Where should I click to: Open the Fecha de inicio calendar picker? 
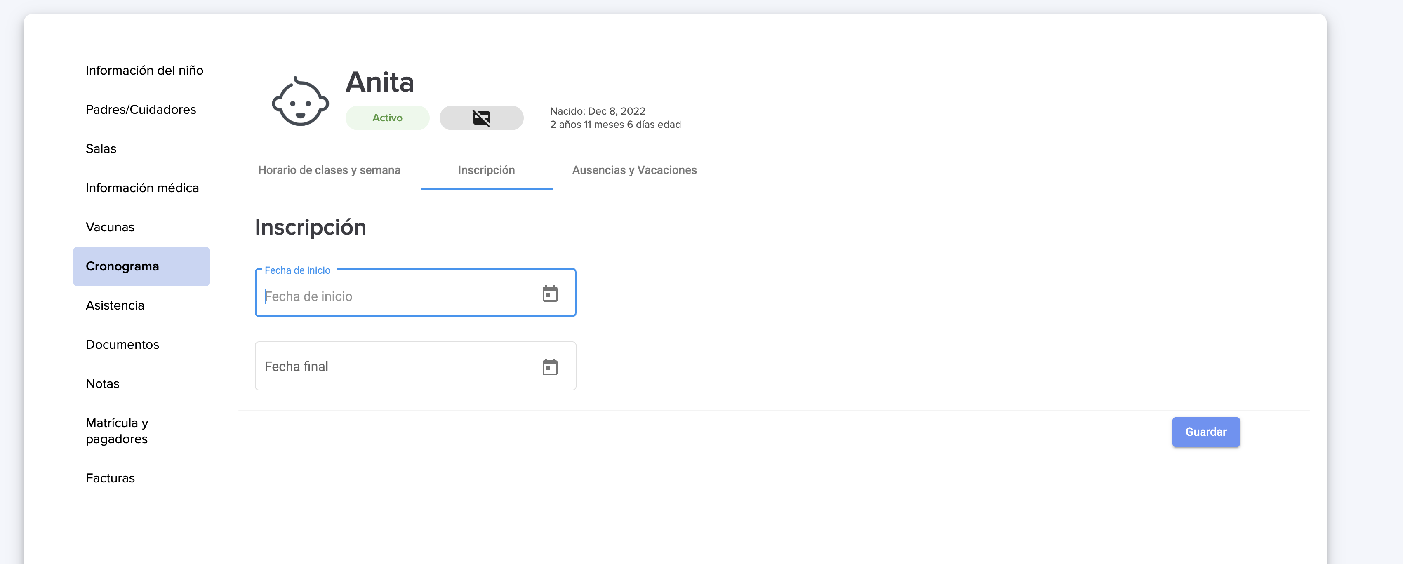550,294
